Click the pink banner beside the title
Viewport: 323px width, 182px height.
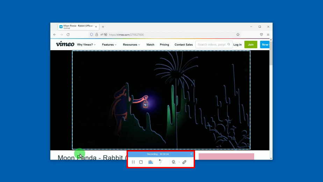coord(226,156)
